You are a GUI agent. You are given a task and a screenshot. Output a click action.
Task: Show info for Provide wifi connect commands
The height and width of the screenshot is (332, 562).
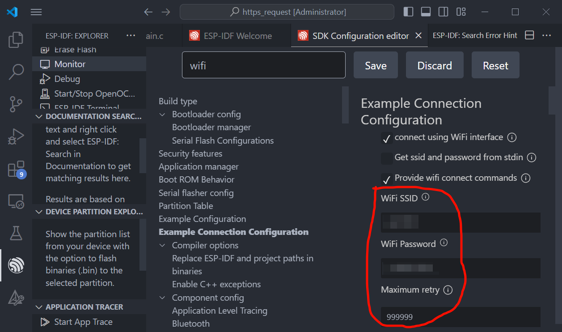(x=526, y=178)
